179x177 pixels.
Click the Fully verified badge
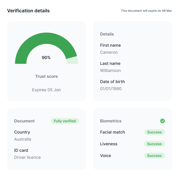(65, 121)
